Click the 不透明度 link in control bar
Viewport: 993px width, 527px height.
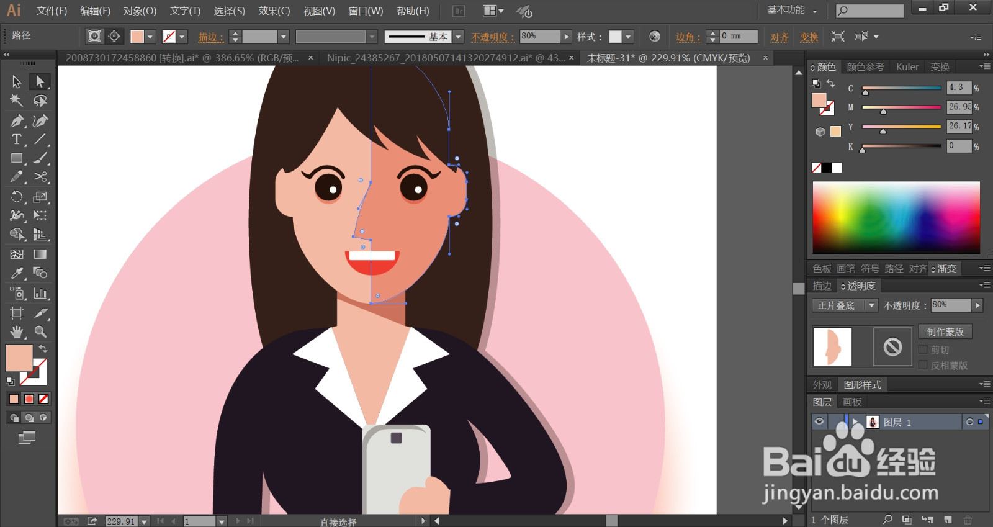pyautogui.click(x=493, y=37)
